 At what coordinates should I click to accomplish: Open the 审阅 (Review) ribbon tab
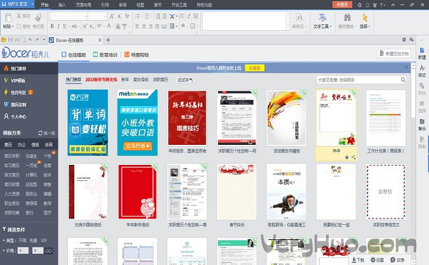click(122, 5)
